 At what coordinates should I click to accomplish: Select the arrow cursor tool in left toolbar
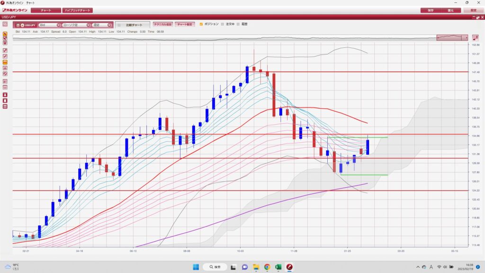(5, 34)
